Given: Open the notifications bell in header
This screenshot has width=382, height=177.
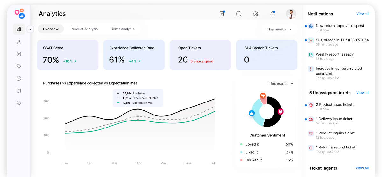Looking at the screenshot, I should (272, 14).
